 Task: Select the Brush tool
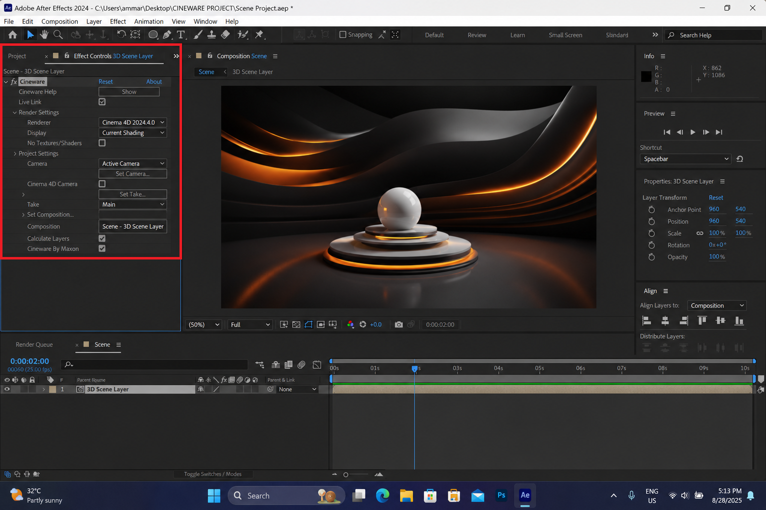[198, 34]
